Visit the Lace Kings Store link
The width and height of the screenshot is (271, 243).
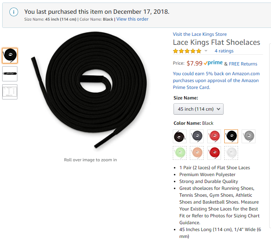[200, 34]
